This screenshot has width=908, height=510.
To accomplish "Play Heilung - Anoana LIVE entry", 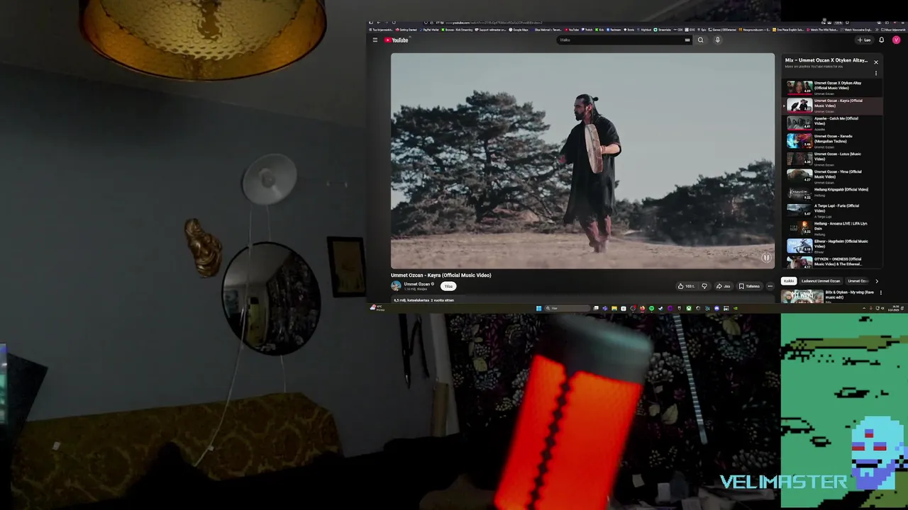I will [x=833, y=227].
